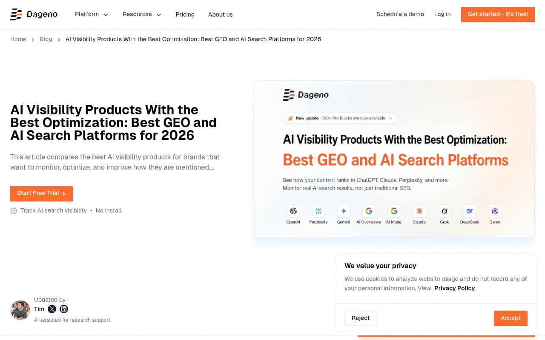This screenshot has height=340, width=545.
Task: Click Get started - it's free button
Action: click(498, 14)
